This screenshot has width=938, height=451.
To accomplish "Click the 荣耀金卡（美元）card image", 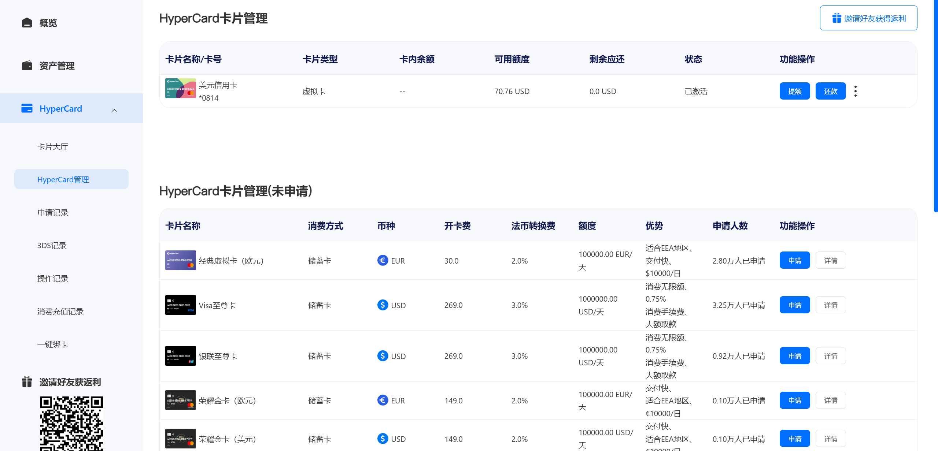I will tap(181, 439).
